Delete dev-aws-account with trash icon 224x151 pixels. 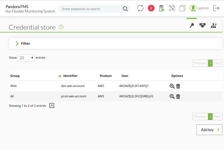click(178, 86)
